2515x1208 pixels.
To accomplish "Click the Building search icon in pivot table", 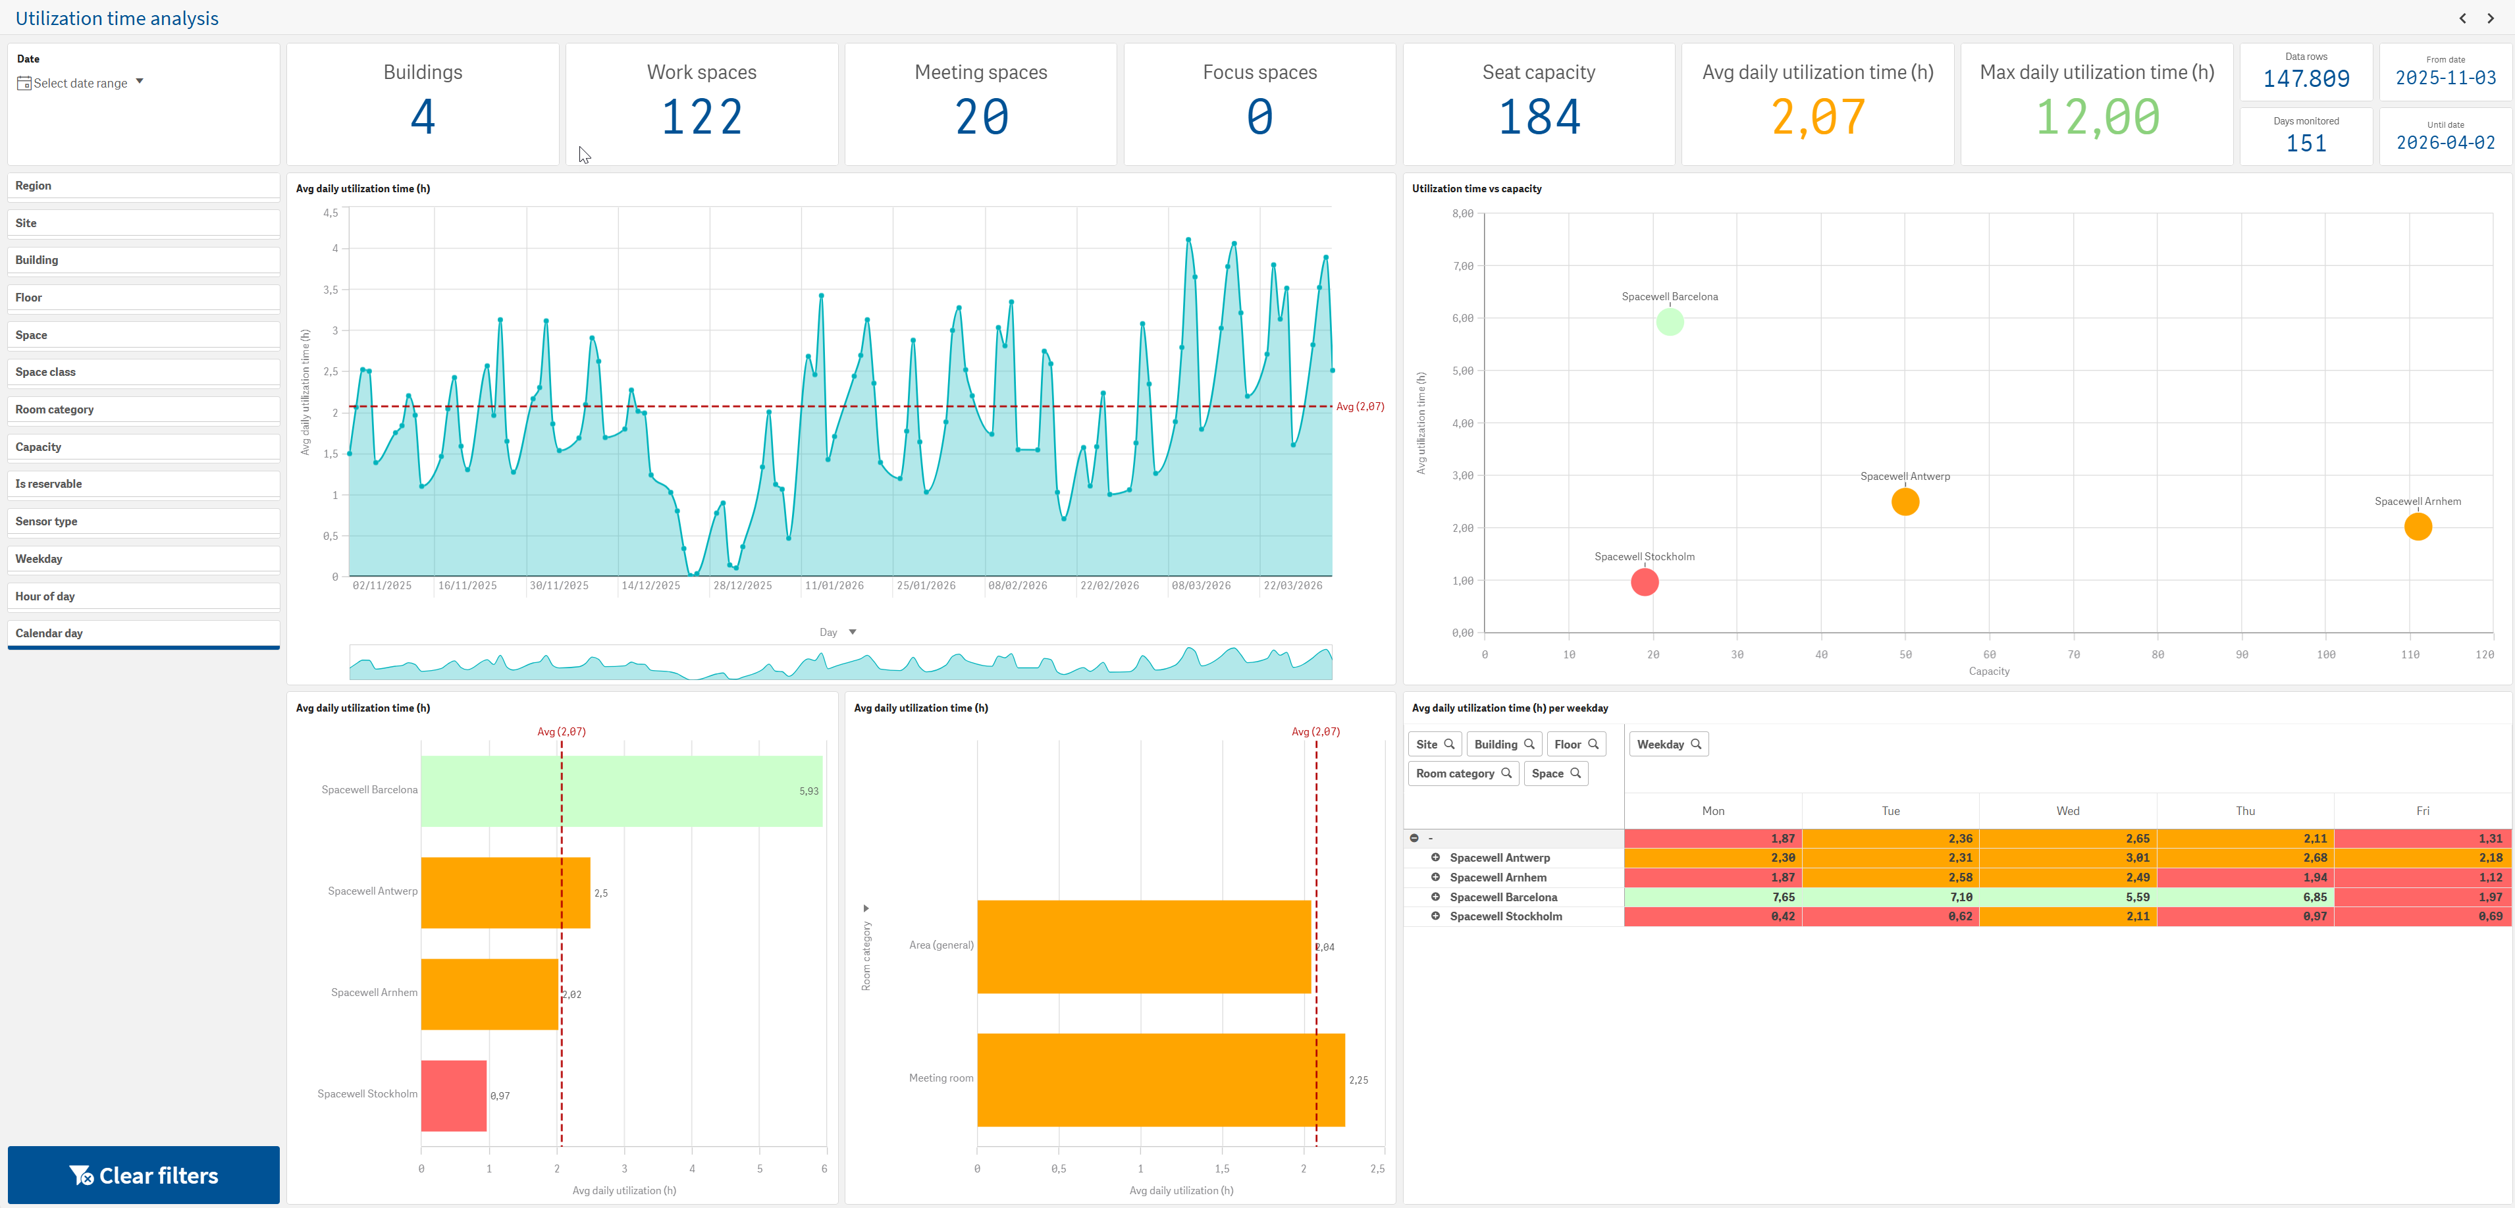I will click(1529, 744).
